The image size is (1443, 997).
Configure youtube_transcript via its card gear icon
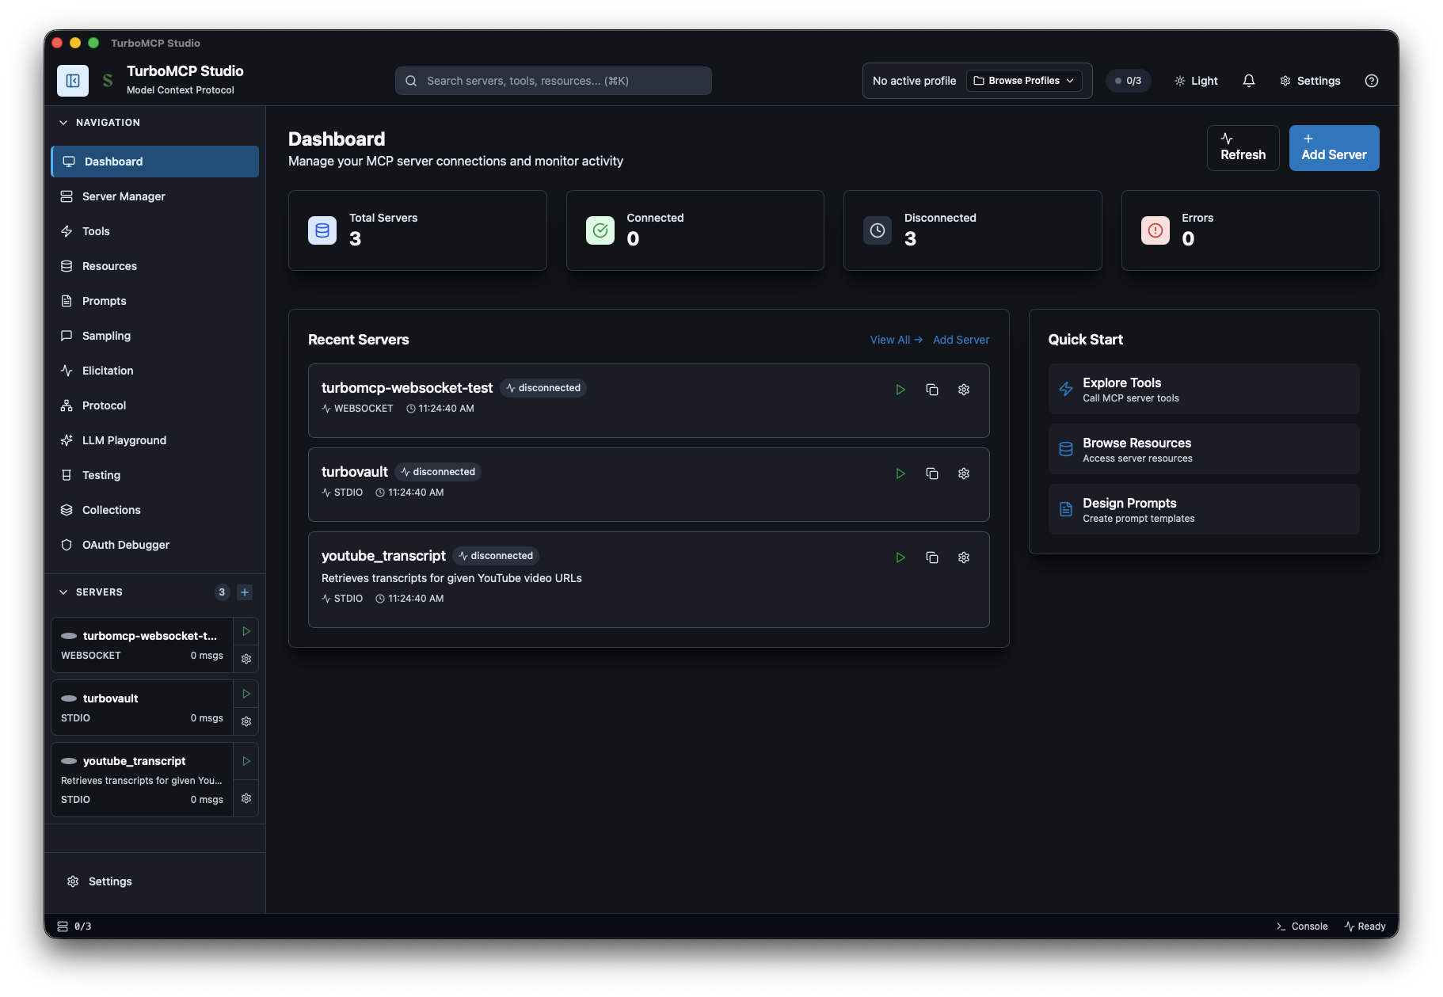[964, 557]
